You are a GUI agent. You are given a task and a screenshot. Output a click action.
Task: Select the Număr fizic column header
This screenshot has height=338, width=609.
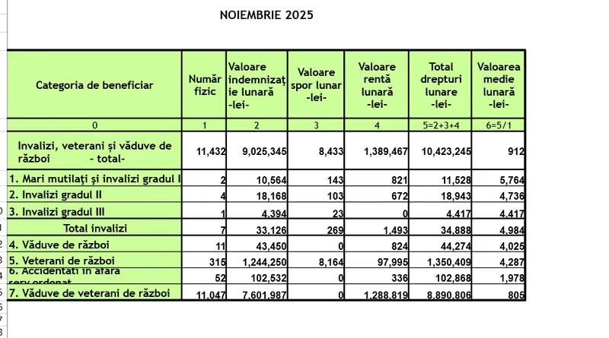[204, 85]
